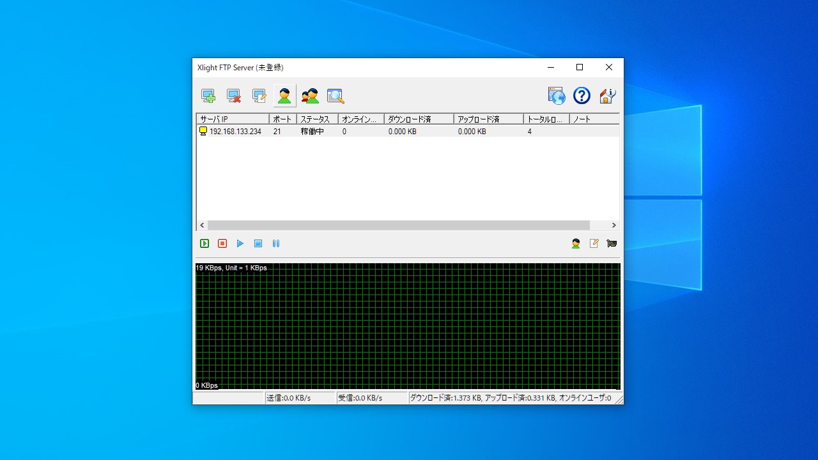Click the port value 21

(x=277, y=132)
